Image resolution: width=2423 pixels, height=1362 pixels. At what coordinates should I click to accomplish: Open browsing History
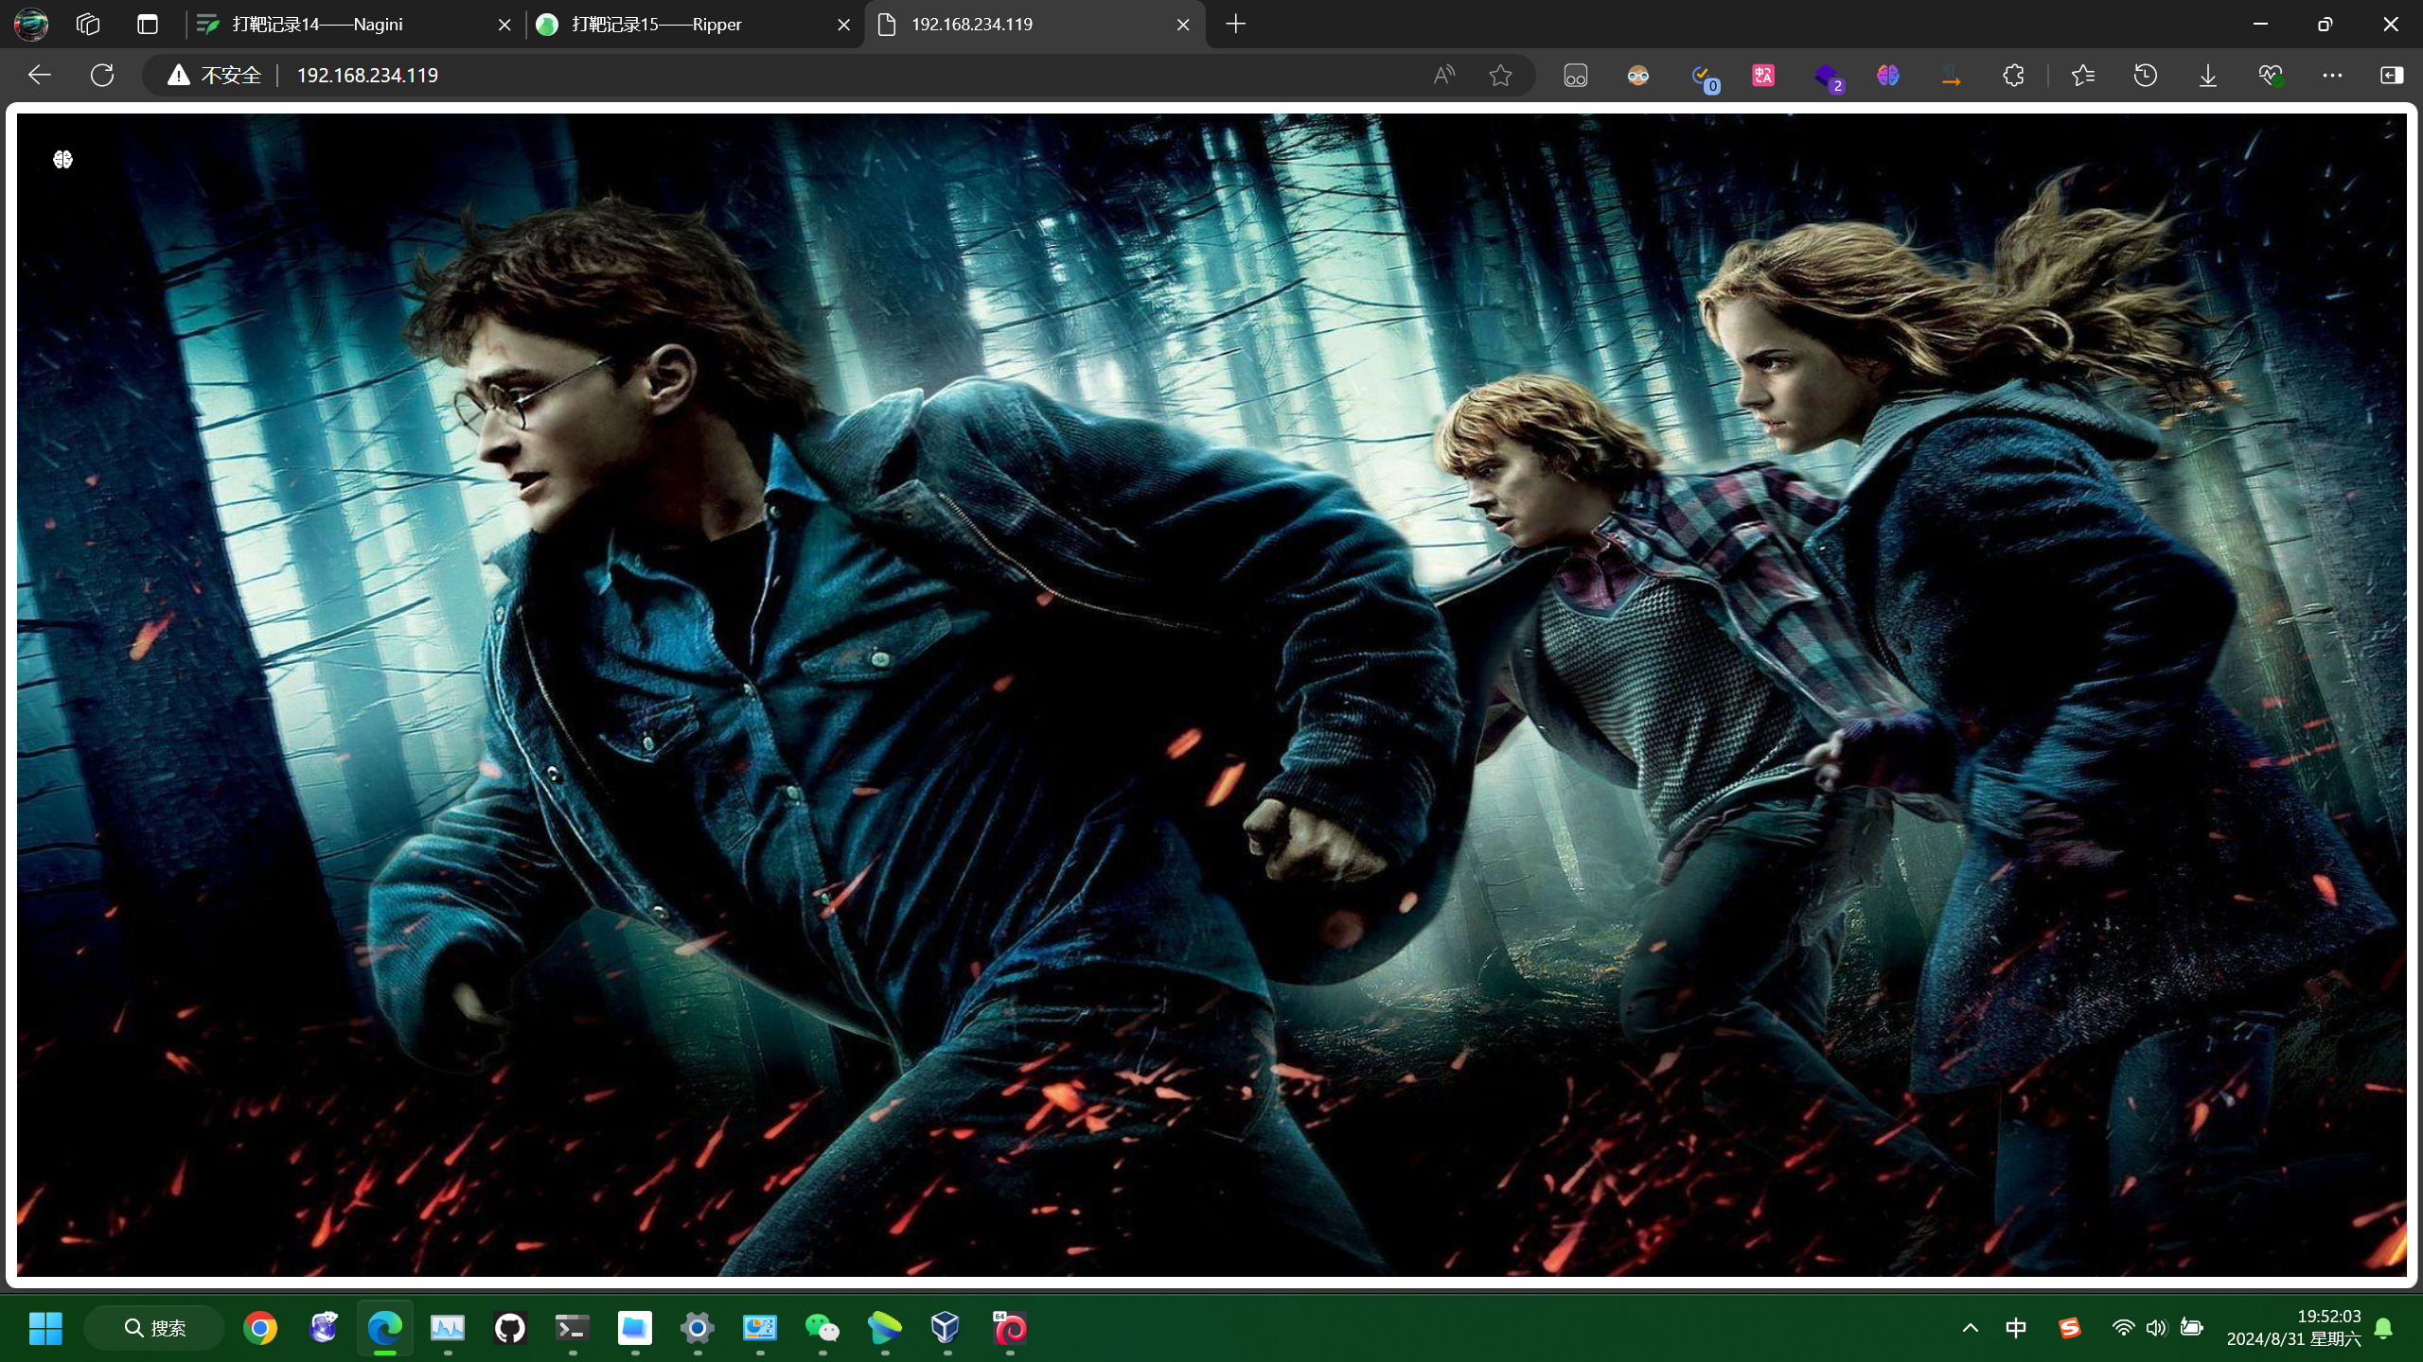coord(2146,75)
